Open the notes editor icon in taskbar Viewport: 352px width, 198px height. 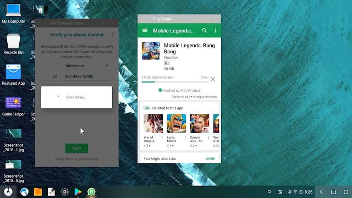(51, 192)
